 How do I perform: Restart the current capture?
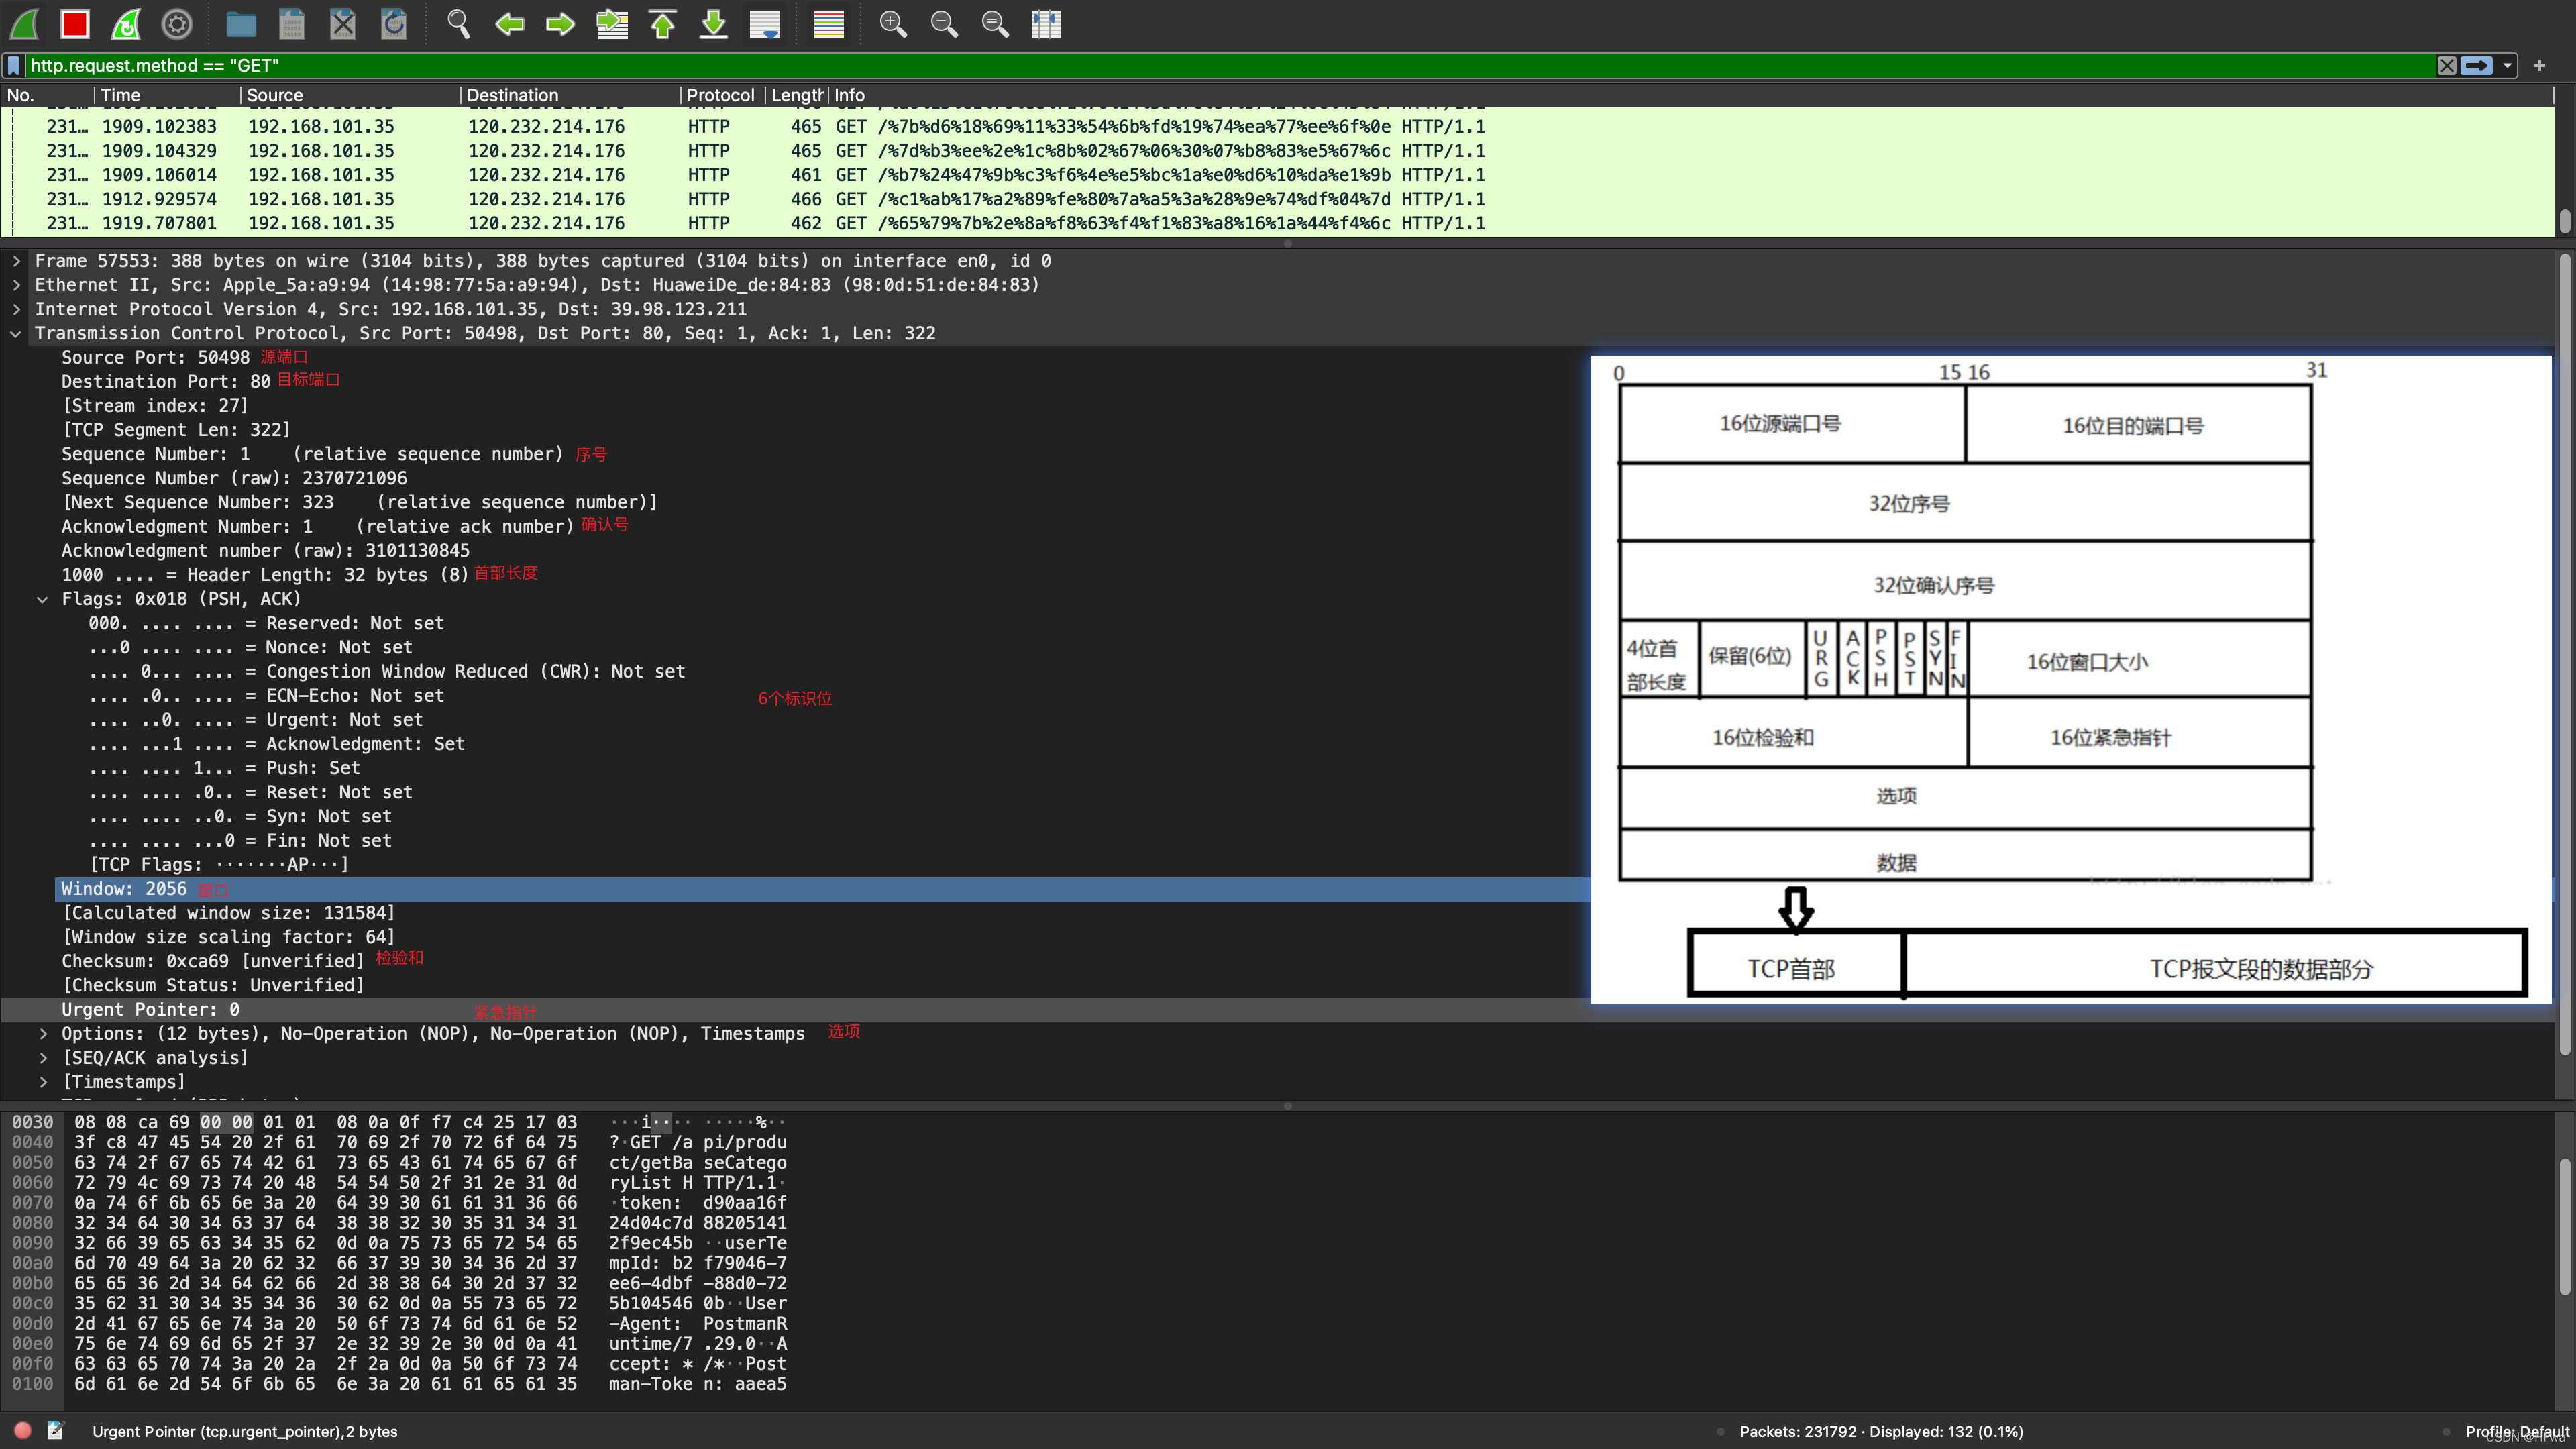(126, 24)
